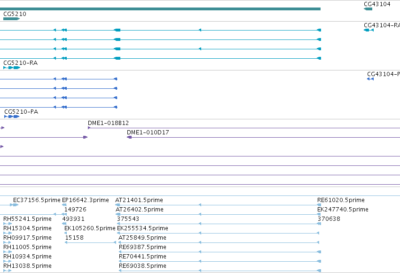Click the AT25849.5prime EST label
Screen dimensions: 400x273
pos(142,238)
